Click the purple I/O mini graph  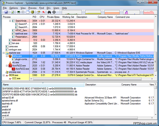[131, 12]
